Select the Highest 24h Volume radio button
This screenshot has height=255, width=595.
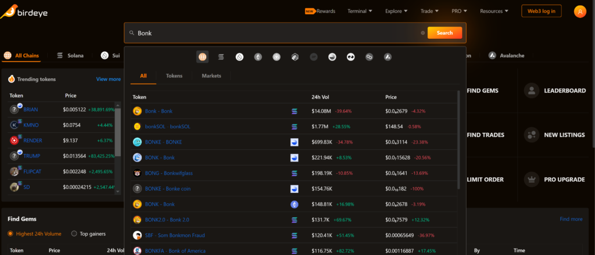[x=10, y=234]
